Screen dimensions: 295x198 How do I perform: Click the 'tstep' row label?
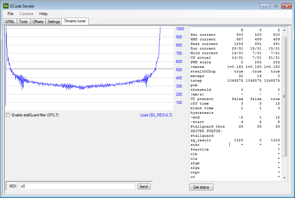coord(196,81)
